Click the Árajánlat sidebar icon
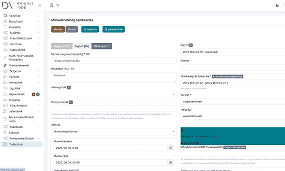The width and height of the screenshot is (285, 171). (5, 33)
